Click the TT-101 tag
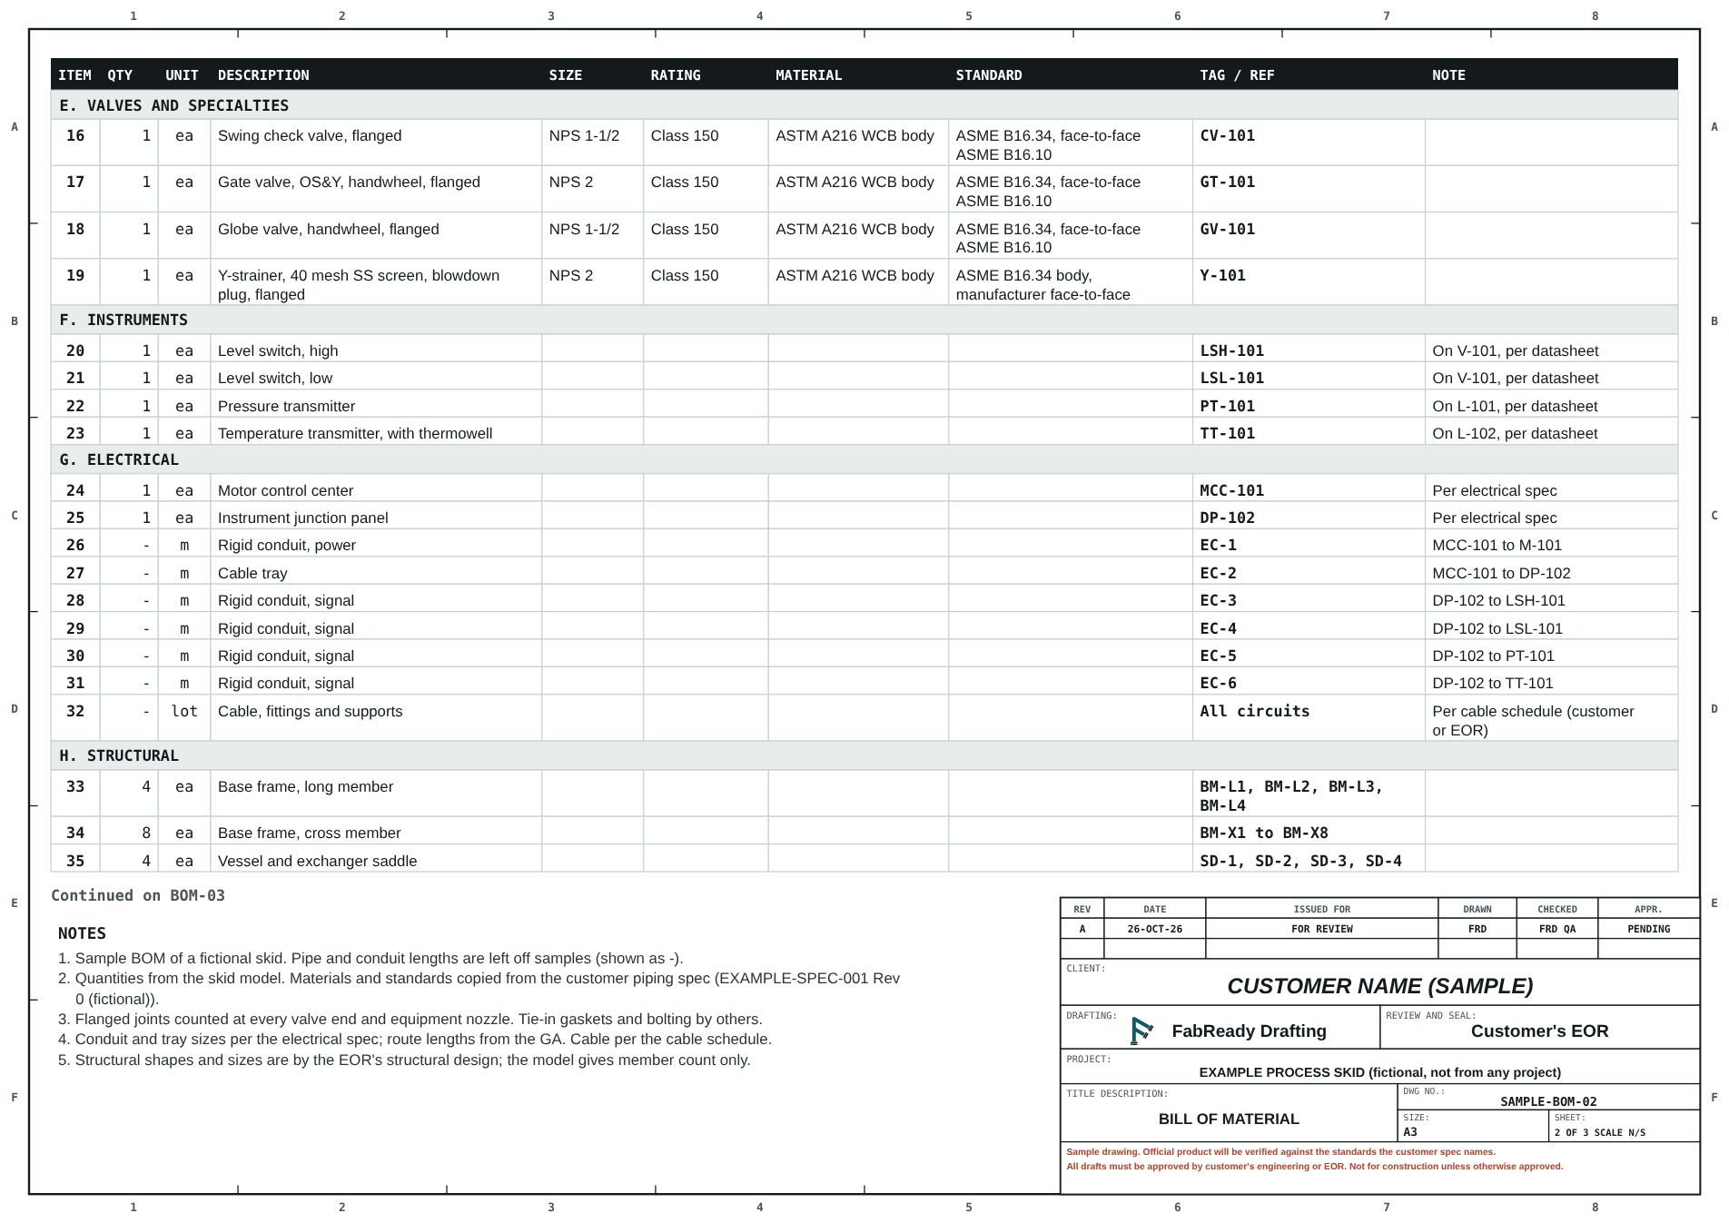Viewport: 1729px width, 1223px height. (1227, 434)
